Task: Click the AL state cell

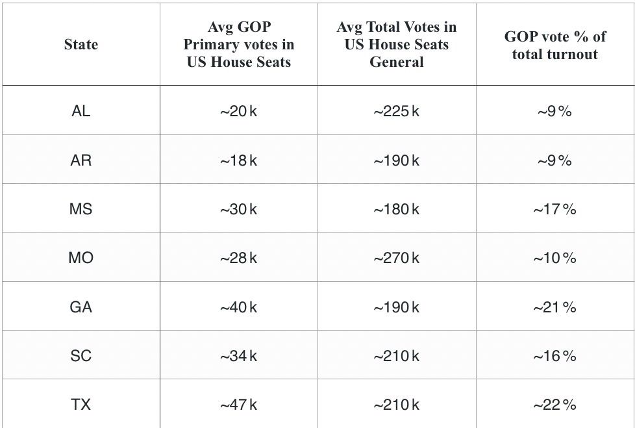Action: [81, 110]
